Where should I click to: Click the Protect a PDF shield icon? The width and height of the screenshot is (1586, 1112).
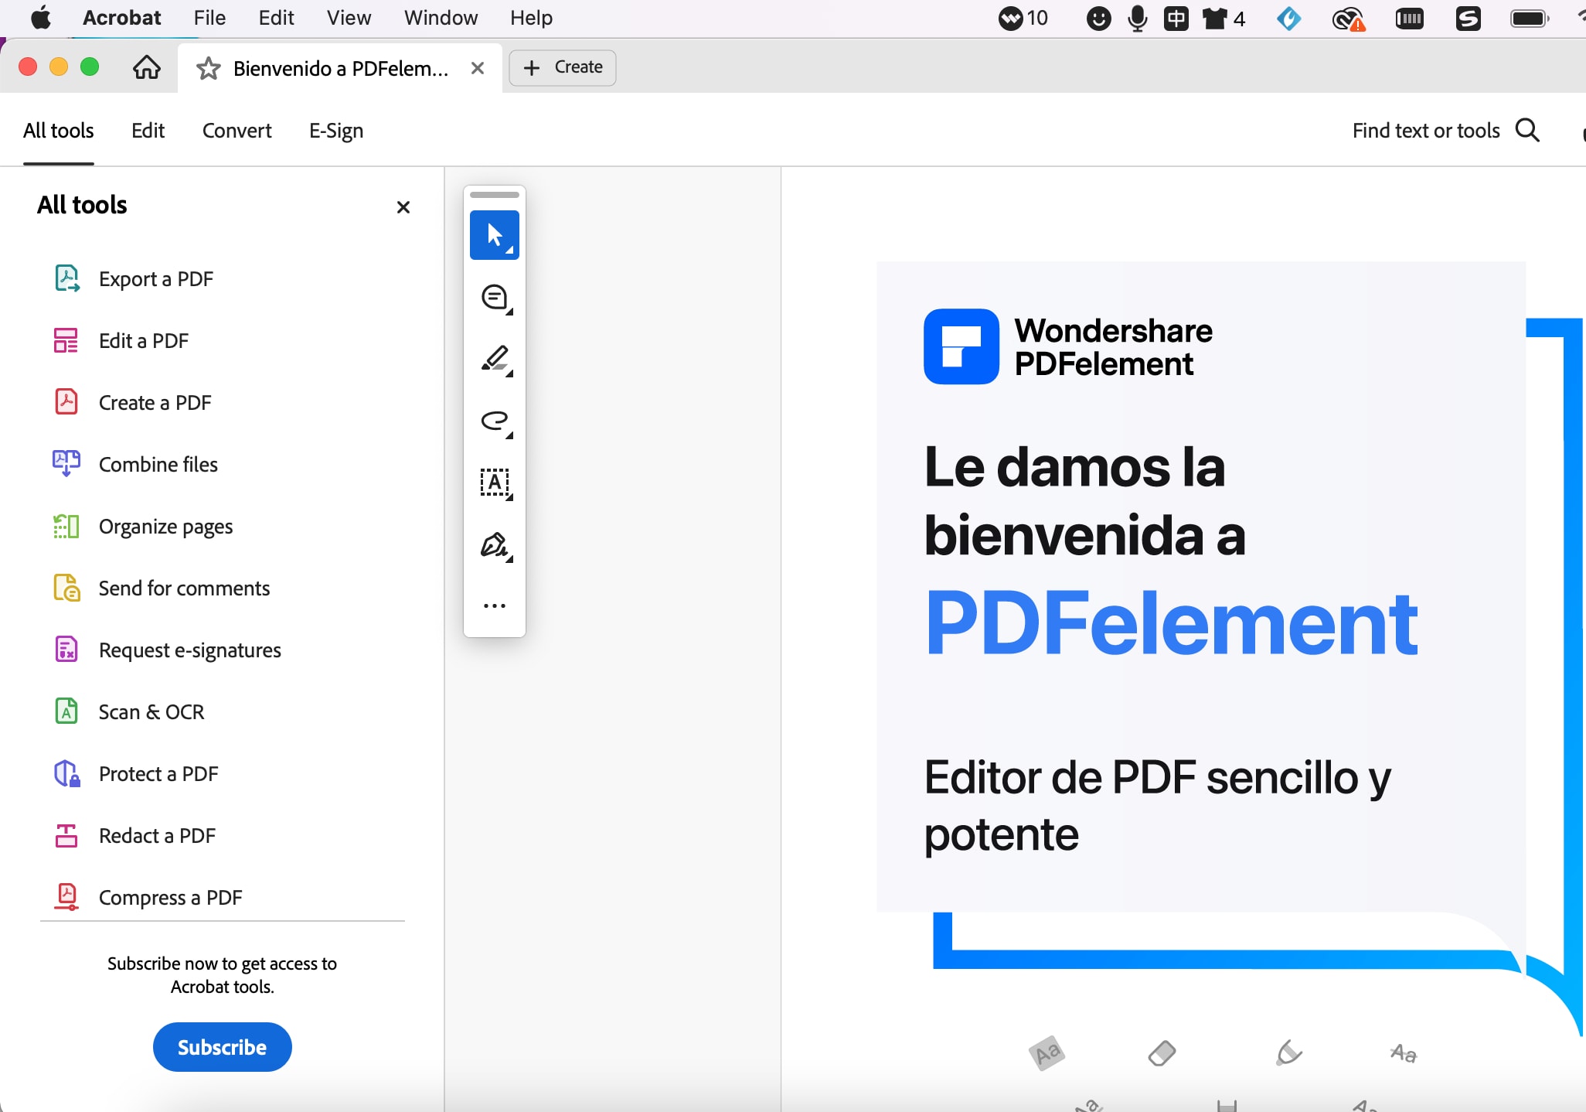click(66, 773)
